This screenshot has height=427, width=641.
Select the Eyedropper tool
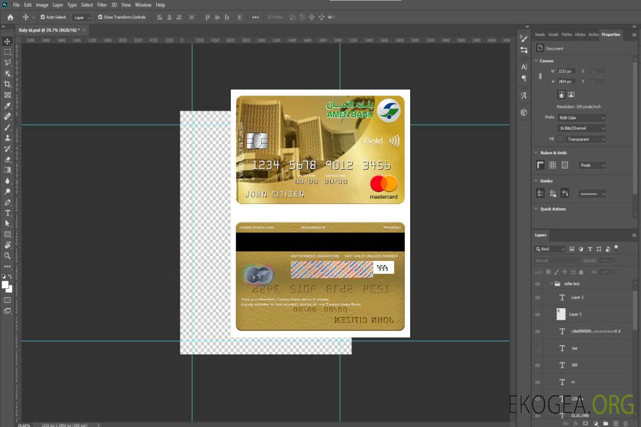pyautogui.click(x=7, y=106)
